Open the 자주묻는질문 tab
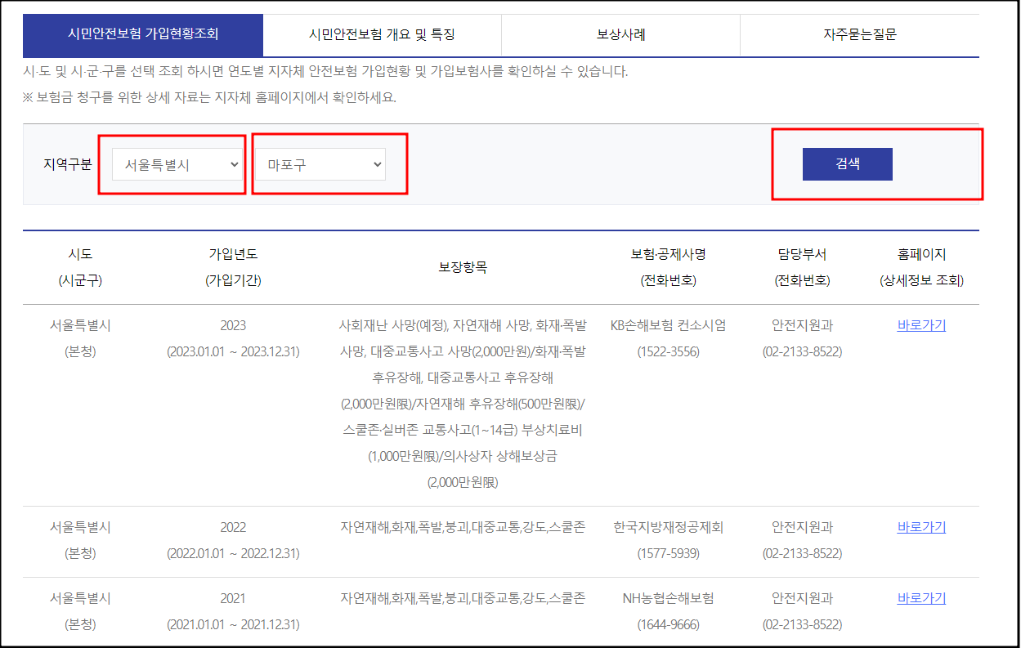This screenshot has height=648, width=1021. pyautogui.click(x=862, y=36)
